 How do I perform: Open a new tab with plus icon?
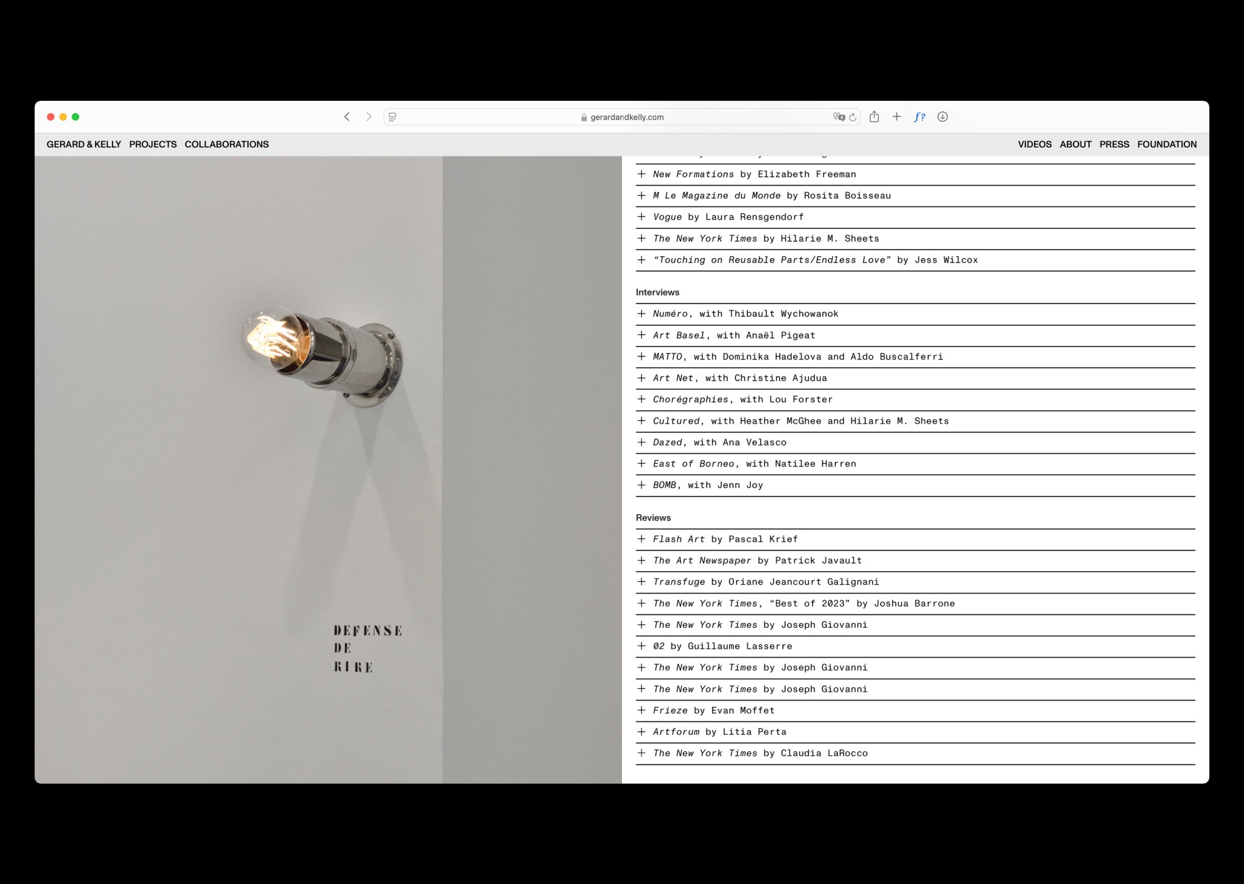[896, 117]
